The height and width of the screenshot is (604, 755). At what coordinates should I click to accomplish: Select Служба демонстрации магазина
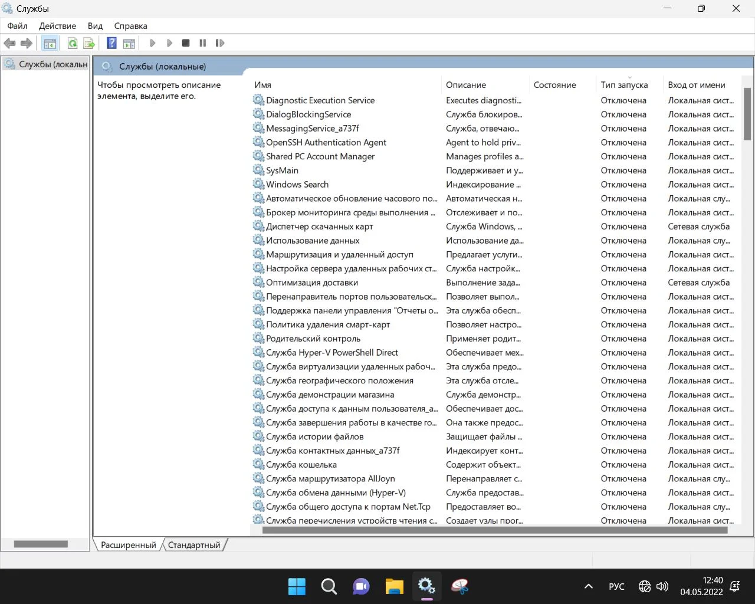[330, 395]
